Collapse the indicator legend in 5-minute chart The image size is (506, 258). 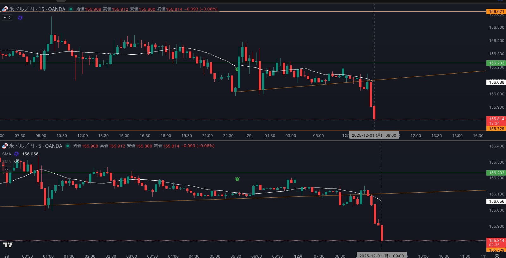(x=6, y=170)
